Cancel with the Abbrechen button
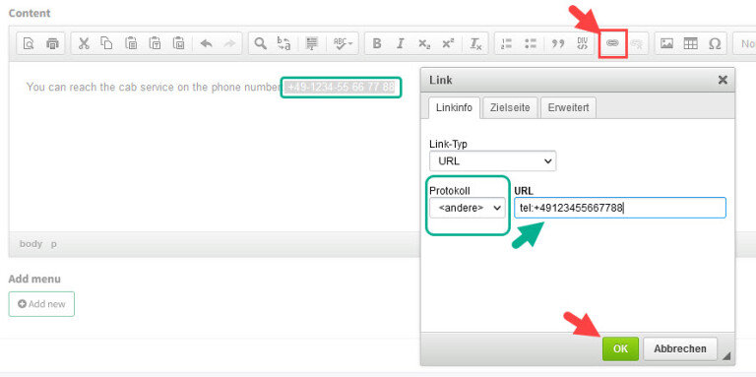756x377 pixels. [x=680, y=348]
